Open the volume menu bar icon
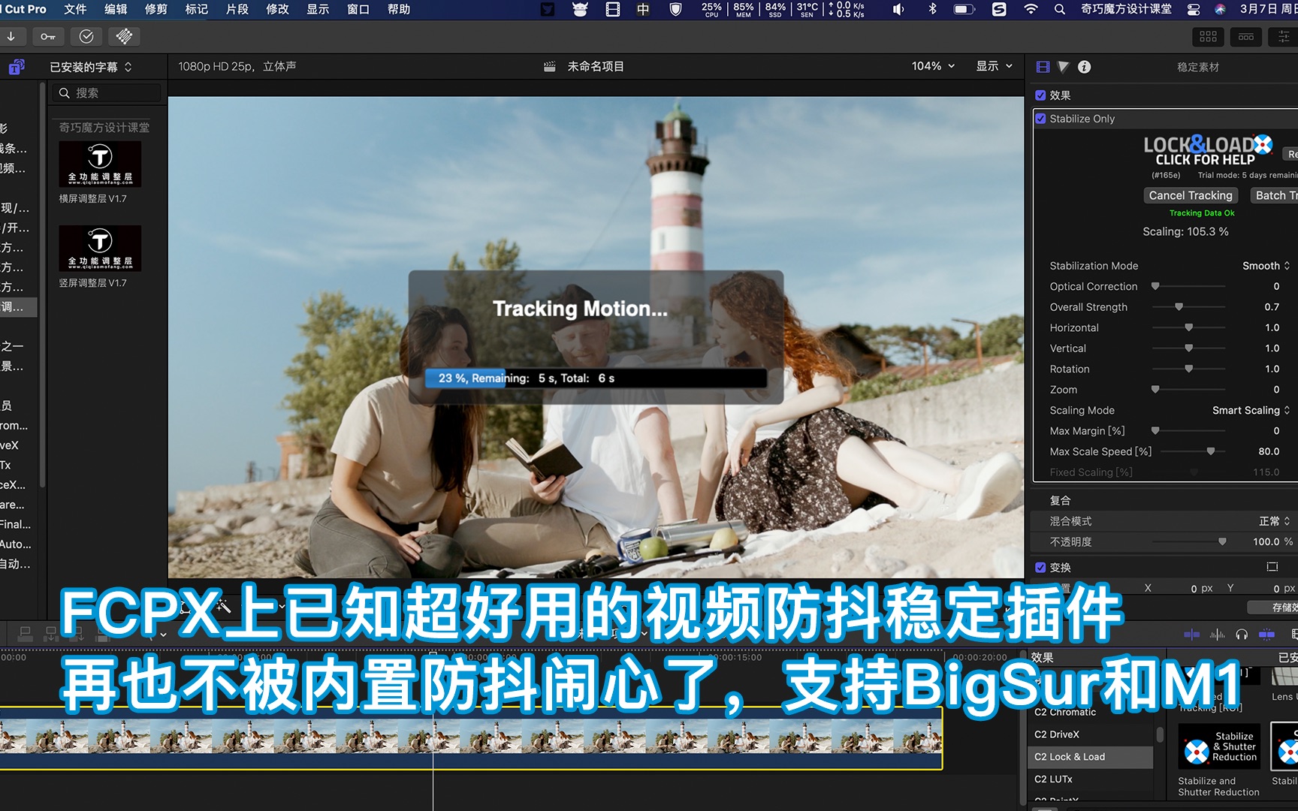This screenshot has height=811, width=1298. pyautogui.click(x=898, y=9)
